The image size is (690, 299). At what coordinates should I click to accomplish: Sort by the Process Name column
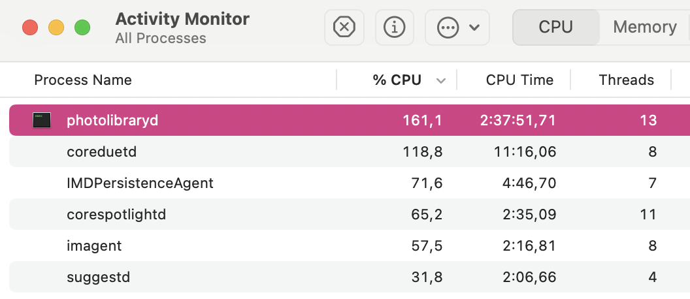[x=83, y=80]
